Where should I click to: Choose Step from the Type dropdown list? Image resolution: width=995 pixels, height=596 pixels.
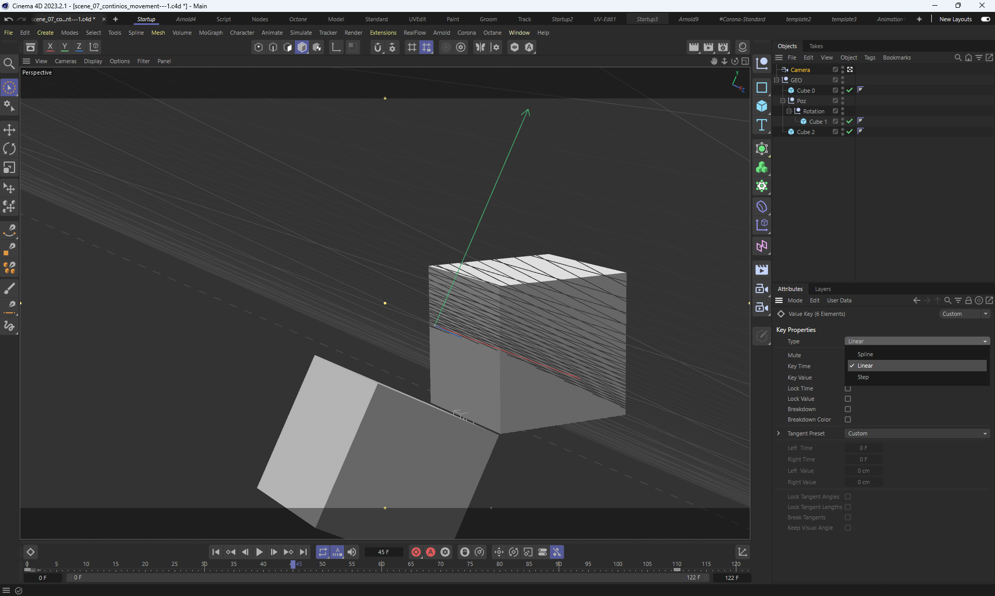tap(863, 377)
